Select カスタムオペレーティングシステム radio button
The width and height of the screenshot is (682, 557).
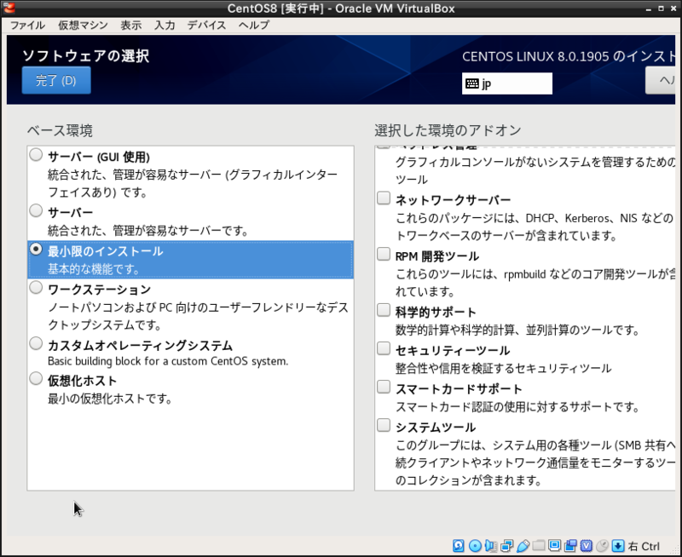click(x=36, y=344)
